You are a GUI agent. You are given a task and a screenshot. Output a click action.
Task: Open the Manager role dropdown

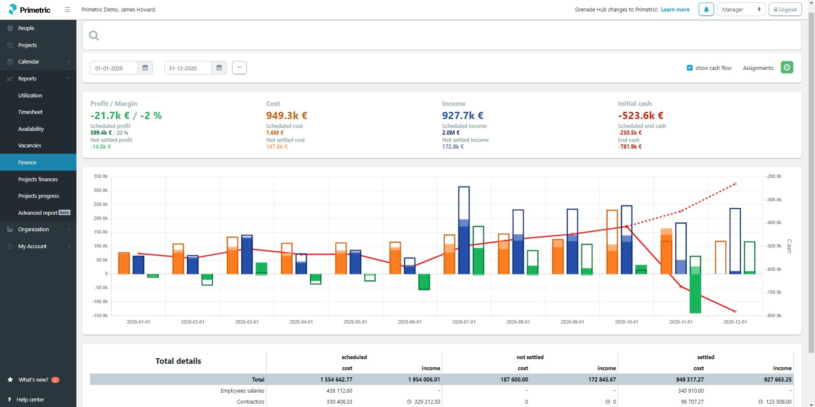pos(741,9)
